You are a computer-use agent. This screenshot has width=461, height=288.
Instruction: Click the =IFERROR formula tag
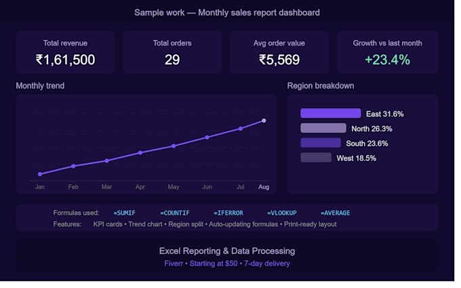click(x=228, y=213)
